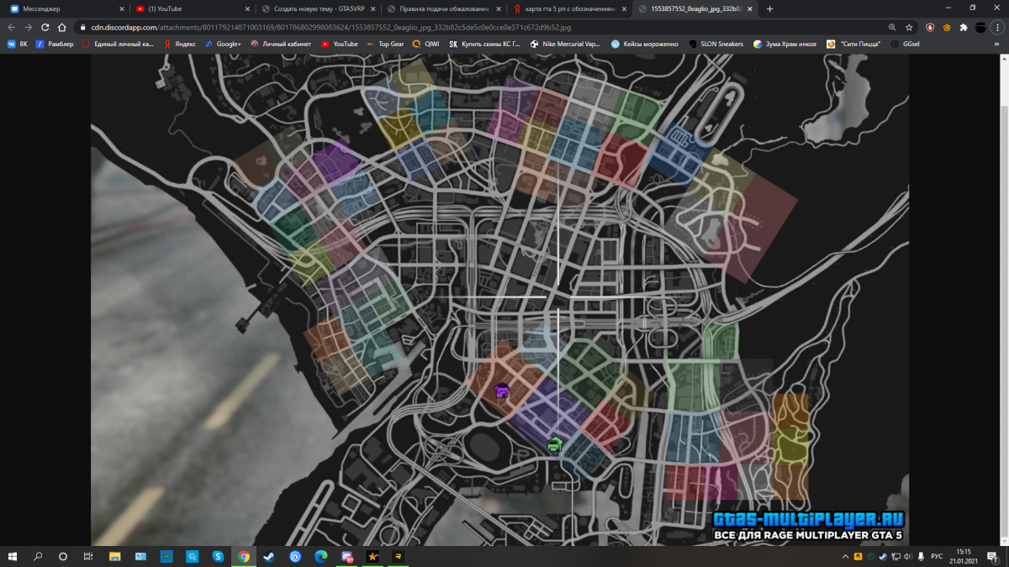Screen dimensions: 1009x567
Task: Open the SLON Sneakers bookmark
Action: pyautogui.click(x=721, y=44)
